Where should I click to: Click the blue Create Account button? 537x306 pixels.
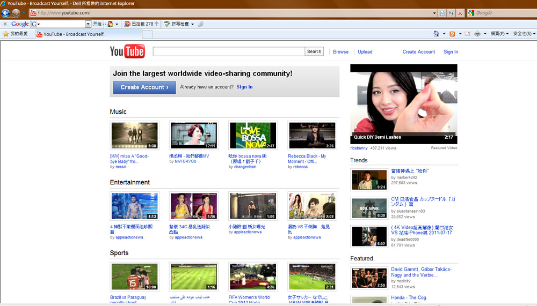pyautogui.click(x=144, y=87)
